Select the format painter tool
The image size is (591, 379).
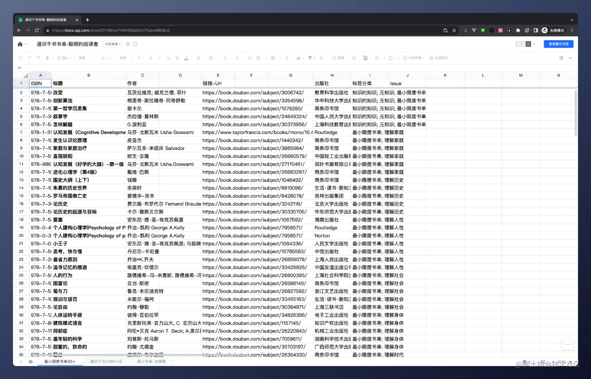38,58
